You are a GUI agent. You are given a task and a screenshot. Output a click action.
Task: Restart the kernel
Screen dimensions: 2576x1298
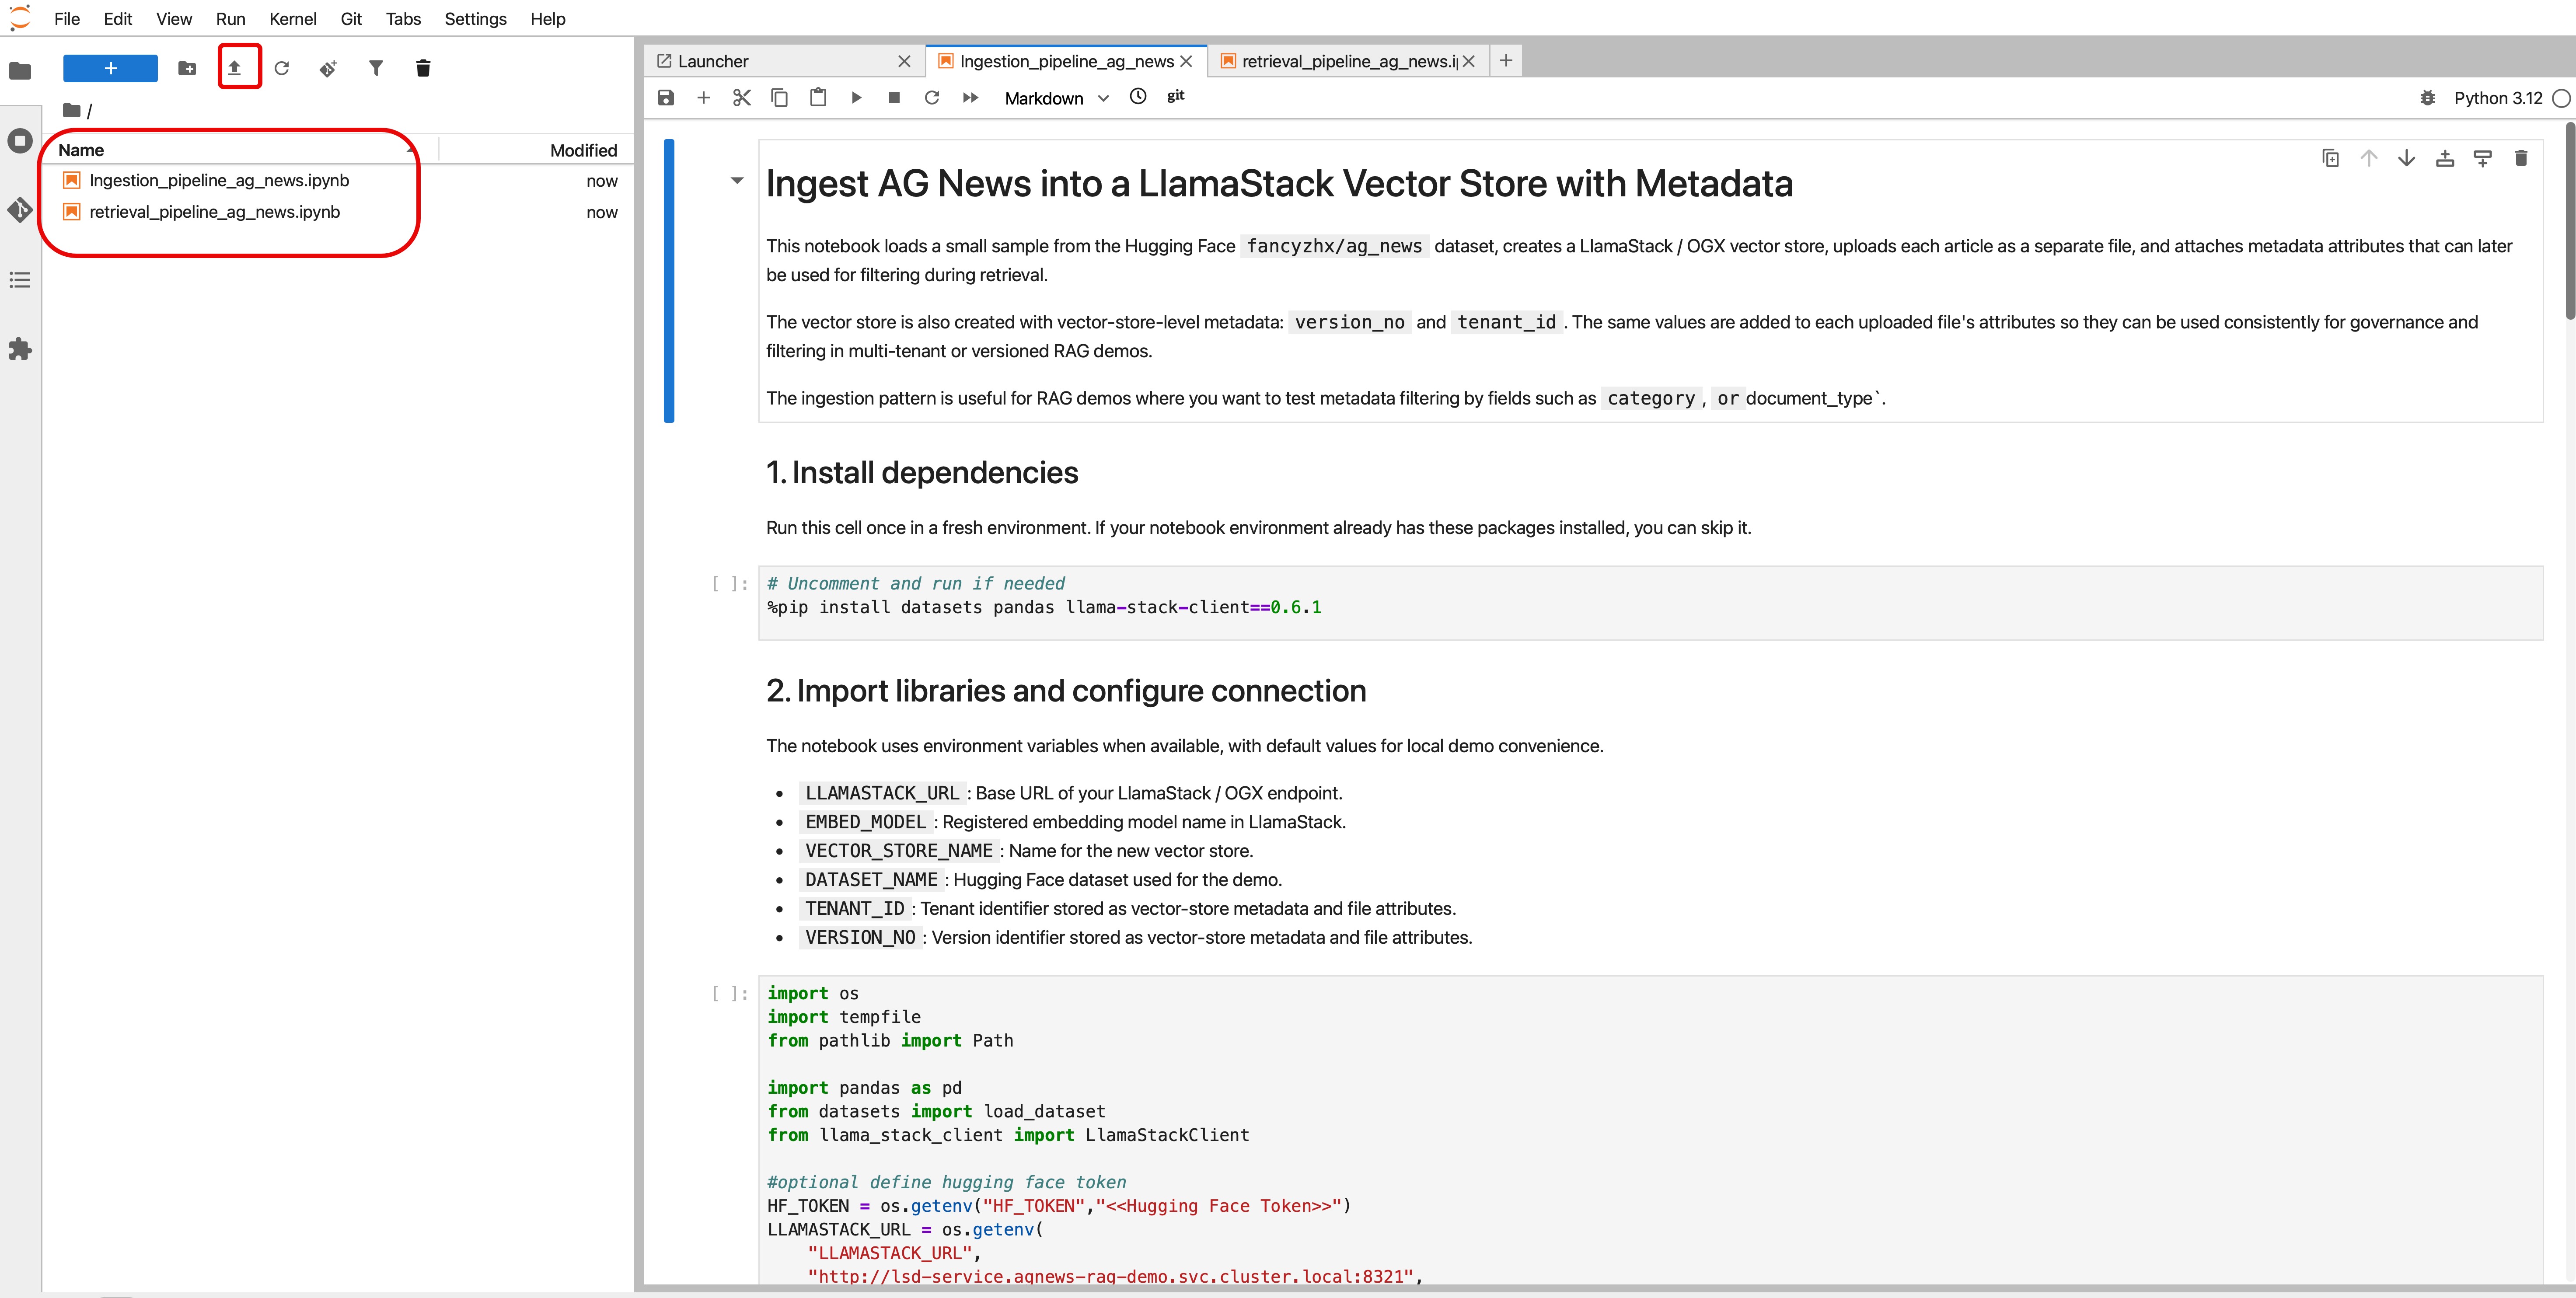tap(932, 97)
